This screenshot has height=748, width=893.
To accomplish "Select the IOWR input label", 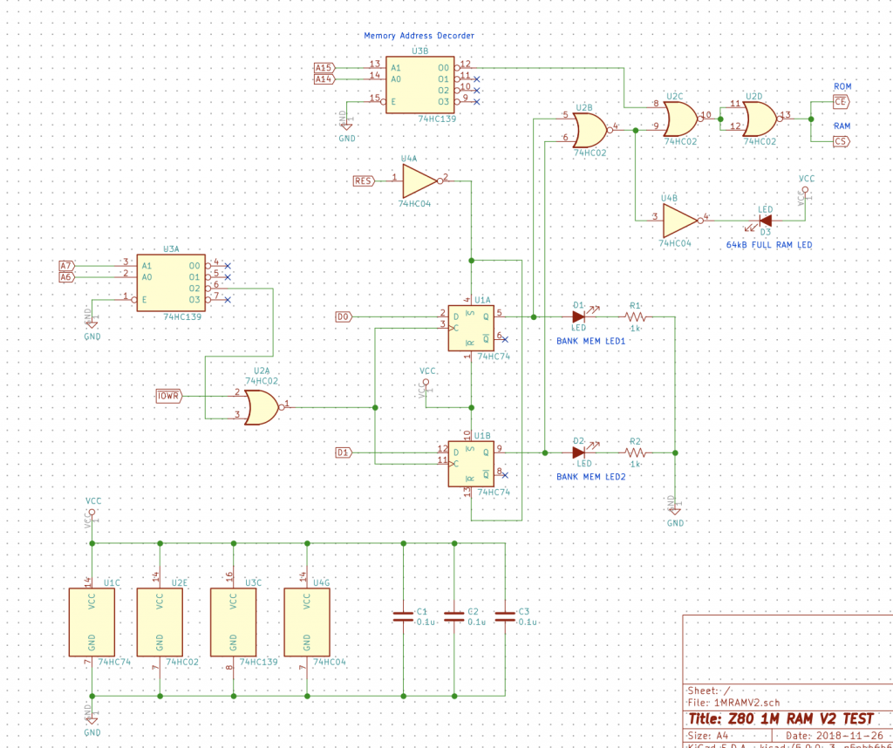I will click(167, 397).
